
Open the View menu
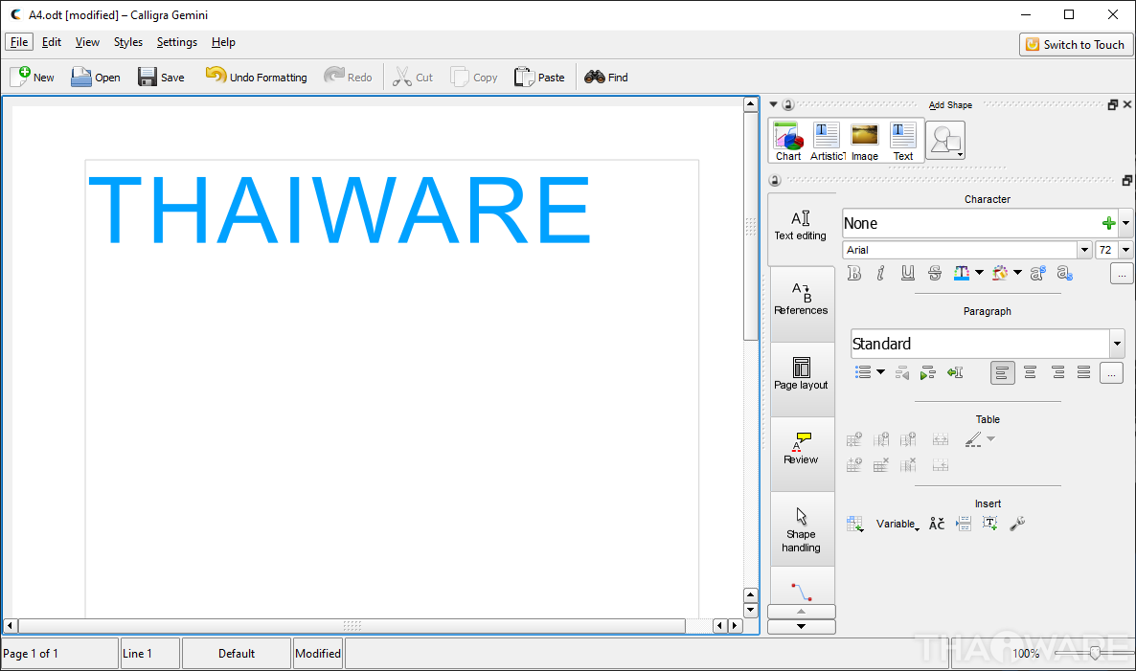point(87,42)
